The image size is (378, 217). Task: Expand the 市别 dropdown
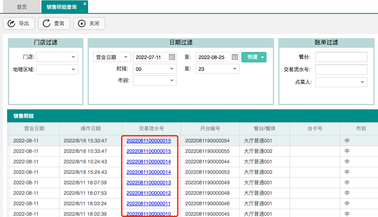click(172, 80)
